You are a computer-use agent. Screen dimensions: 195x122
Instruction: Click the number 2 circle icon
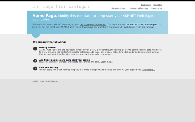[x=35, y=61]
